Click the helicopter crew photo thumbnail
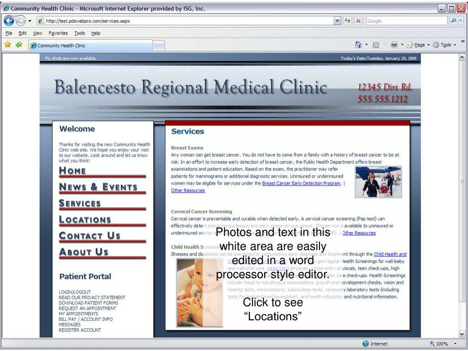 point(378,182)
